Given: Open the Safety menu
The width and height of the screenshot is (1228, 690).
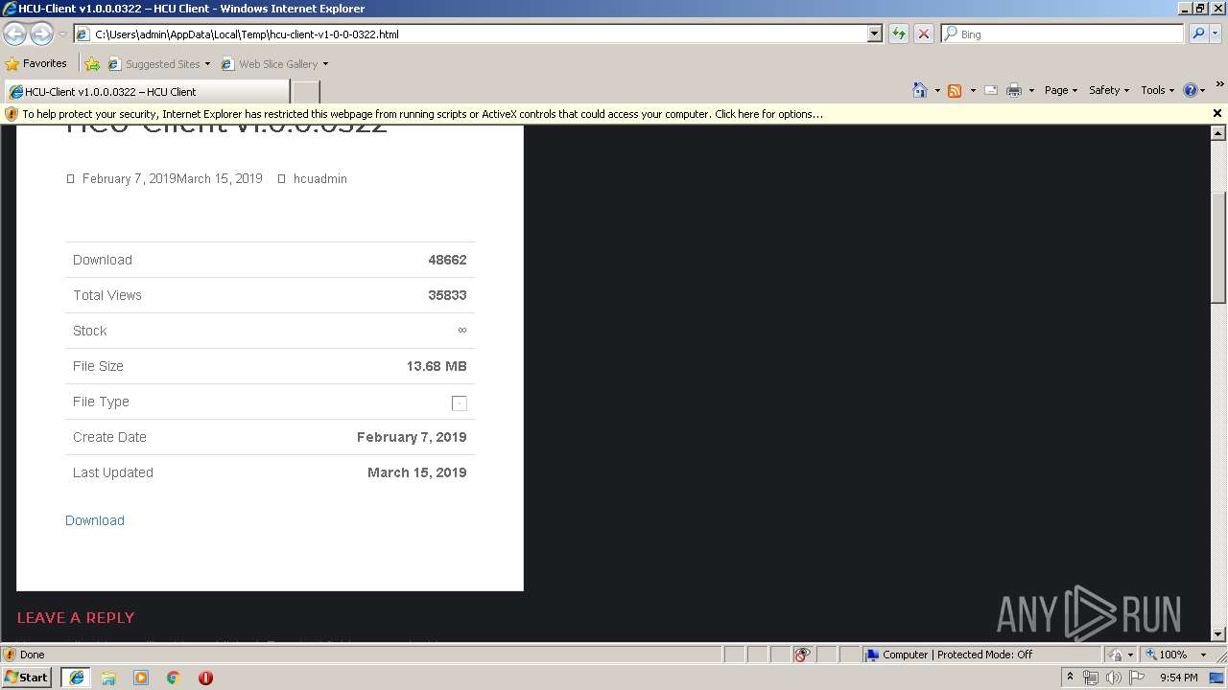Looking at the screenshot, I should [x=1109, y=90].
